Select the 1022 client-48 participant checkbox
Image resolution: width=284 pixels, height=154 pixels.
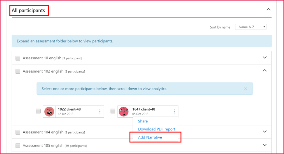click(38, 111)
